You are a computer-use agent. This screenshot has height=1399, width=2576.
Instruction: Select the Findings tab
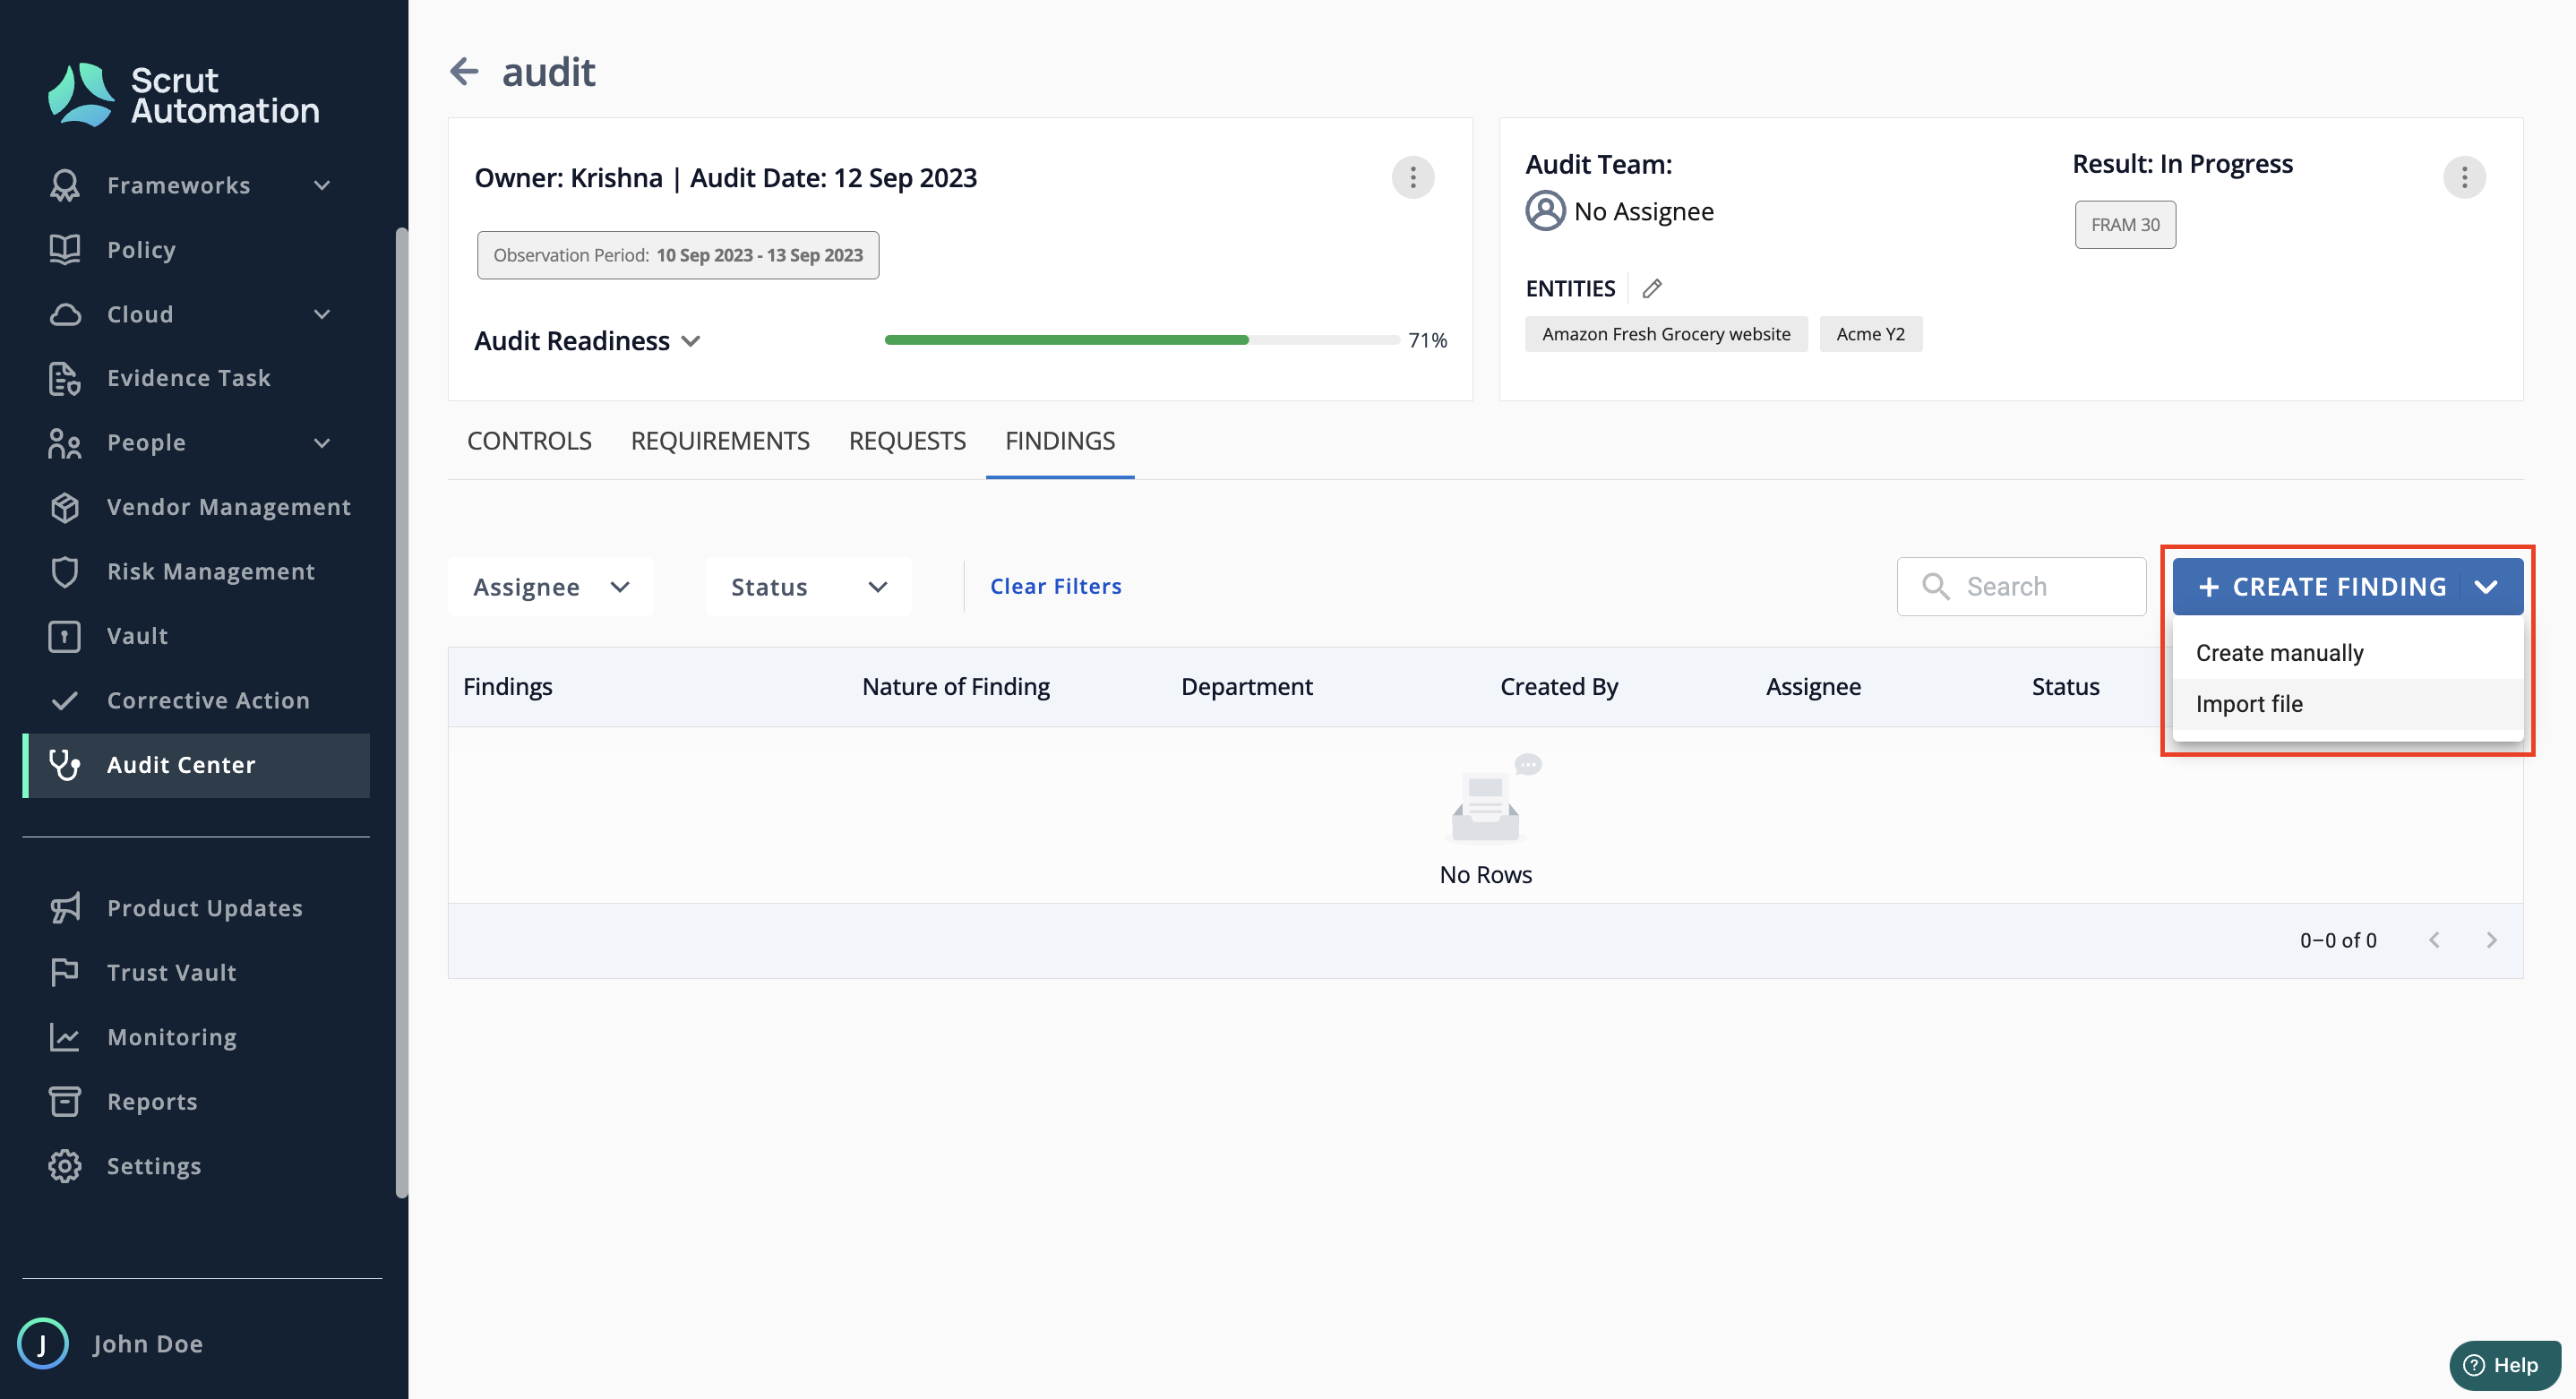(1060, 441)
